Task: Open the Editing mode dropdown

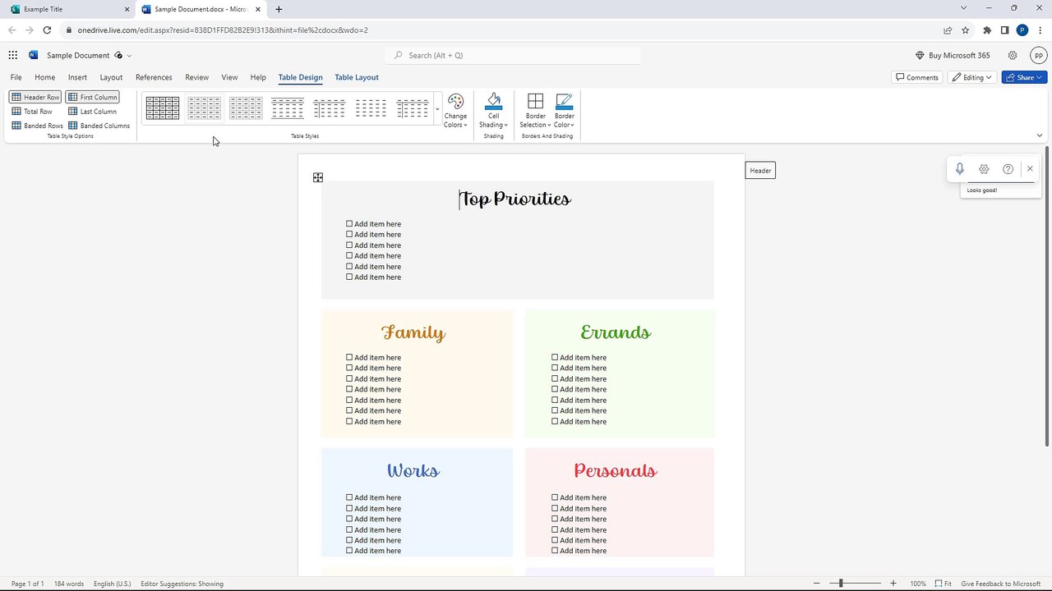Action: tap(971, 77)
